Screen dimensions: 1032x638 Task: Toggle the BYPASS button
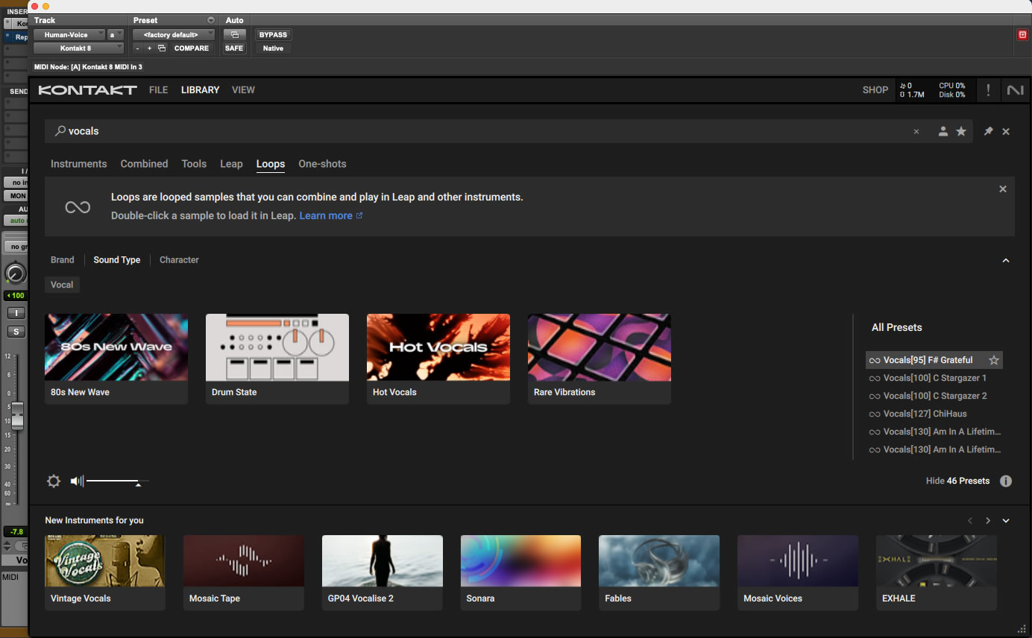point(273,34)
